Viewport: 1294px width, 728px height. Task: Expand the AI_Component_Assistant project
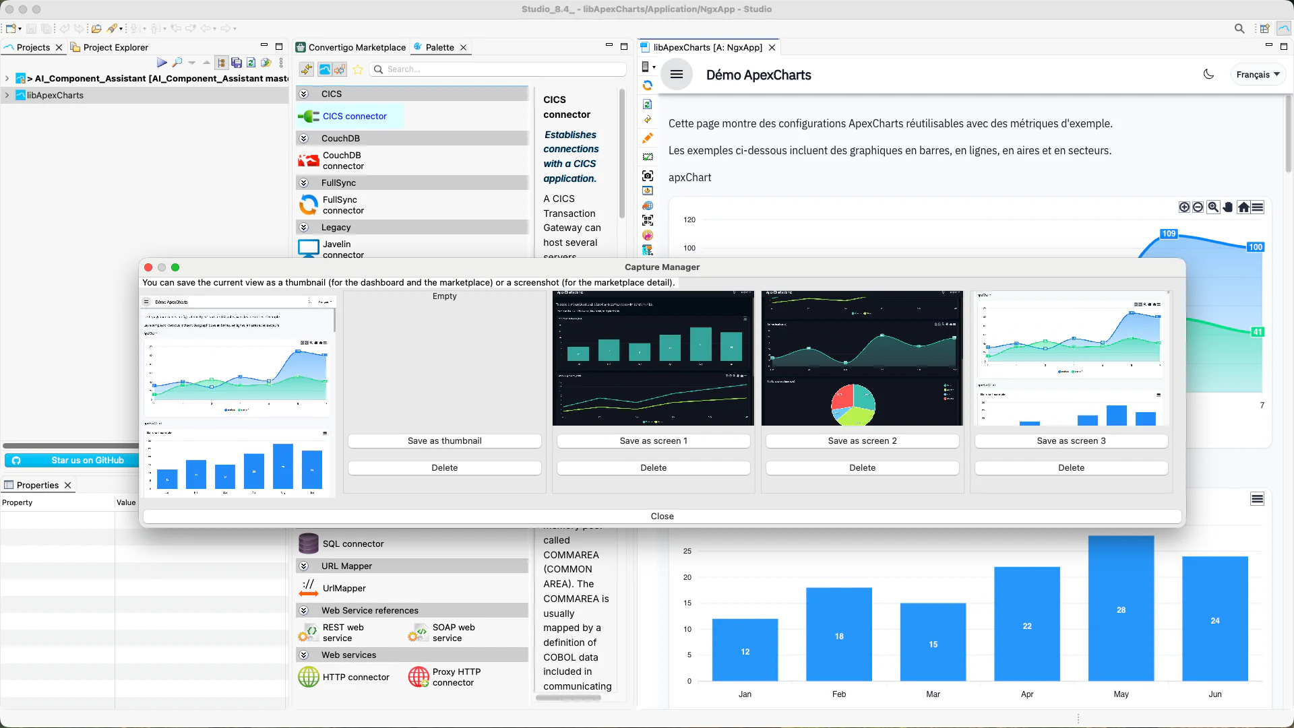(7, 78)
